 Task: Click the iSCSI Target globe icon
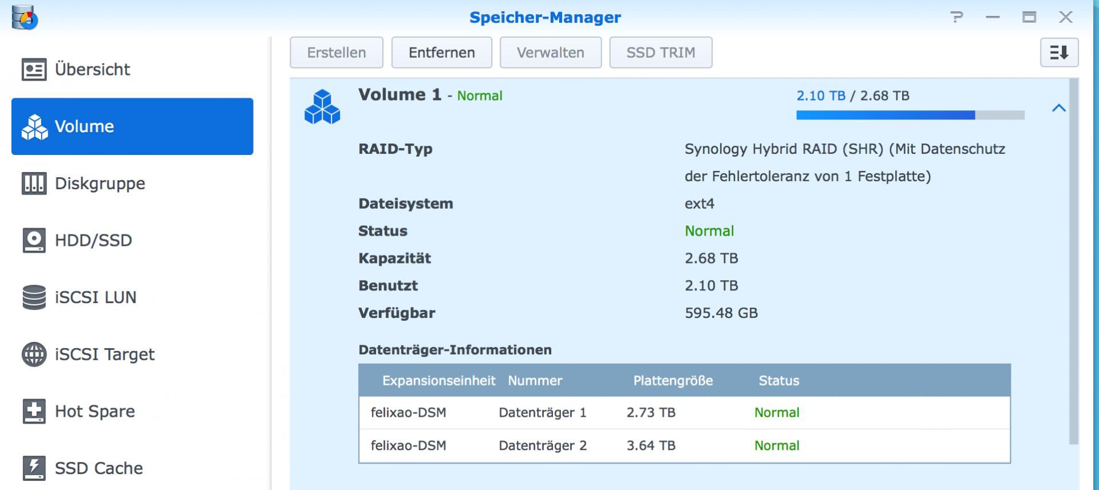[x=34, y=354]
